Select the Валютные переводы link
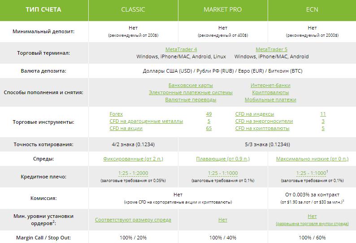This screenshot has height=243, width=356. coord(191,100)
